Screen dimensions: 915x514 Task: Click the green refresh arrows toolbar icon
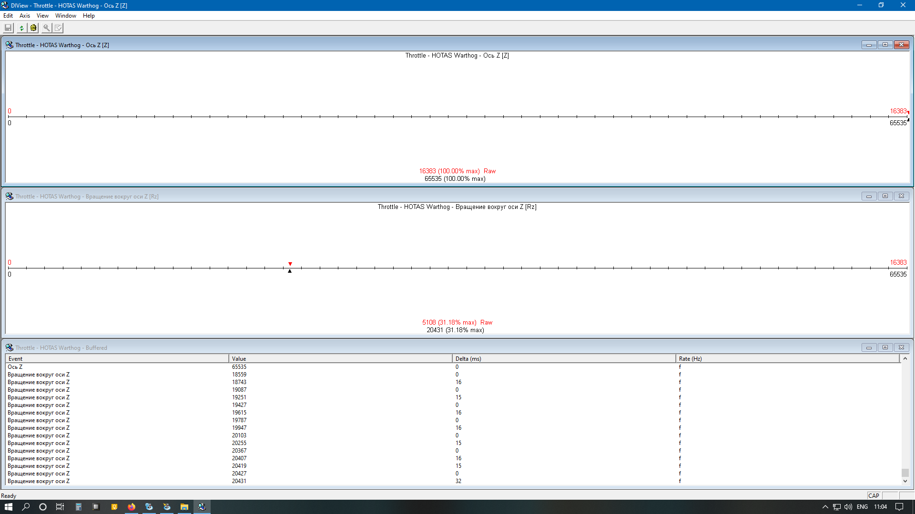(x=21, y=28)
